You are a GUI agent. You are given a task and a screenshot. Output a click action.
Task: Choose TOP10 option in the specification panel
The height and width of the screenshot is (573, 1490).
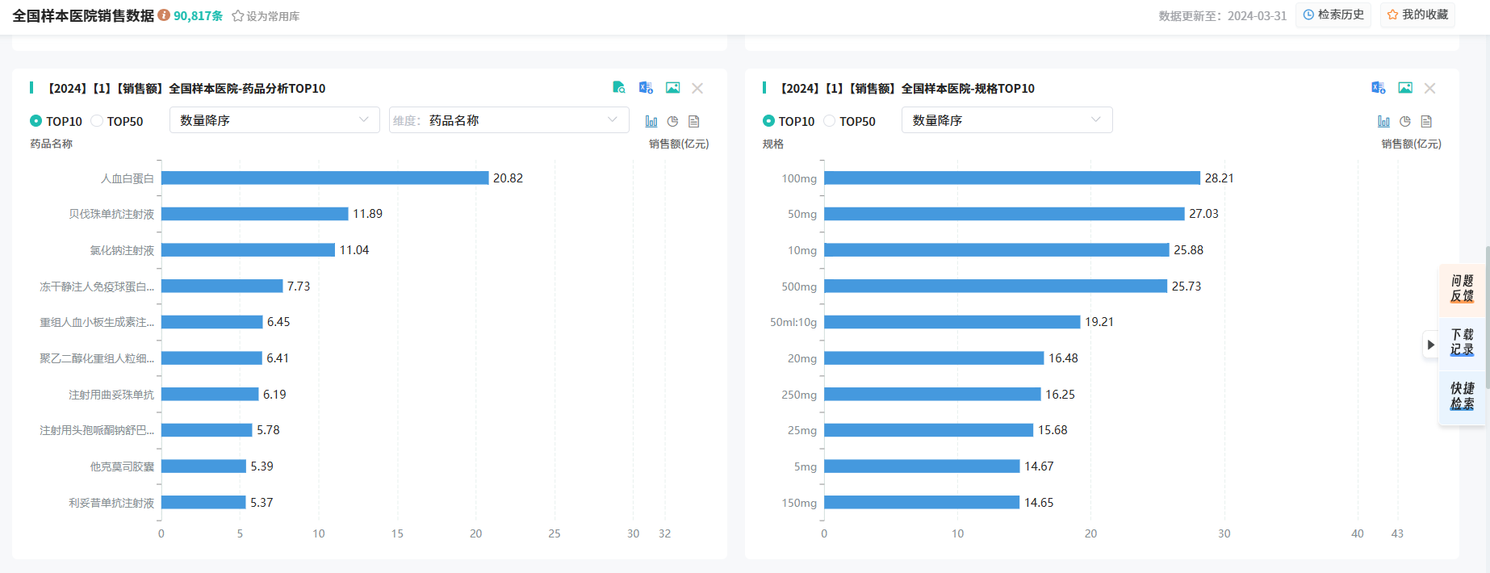(x=768, y=121)
